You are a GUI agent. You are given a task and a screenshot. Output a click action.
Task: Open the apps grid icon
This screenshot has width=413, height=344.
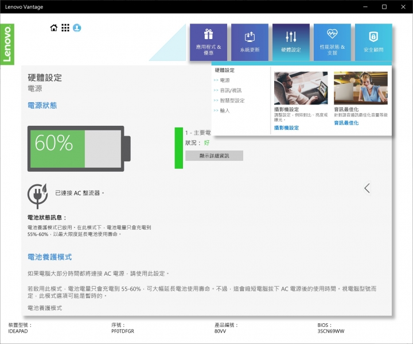tap(65, 28)
